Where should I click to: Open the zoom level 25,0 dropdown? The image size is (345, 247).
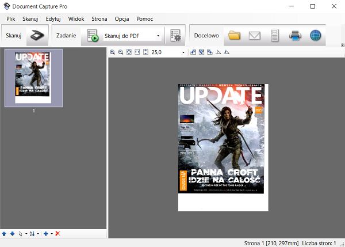(x=183, y=52)
